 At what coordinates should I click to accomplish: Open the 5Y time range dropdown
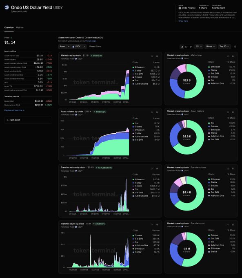[x=199, y=47]
